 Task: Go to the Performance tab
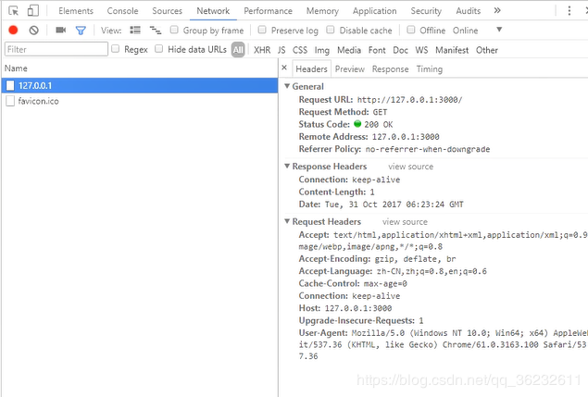point(269,11)
